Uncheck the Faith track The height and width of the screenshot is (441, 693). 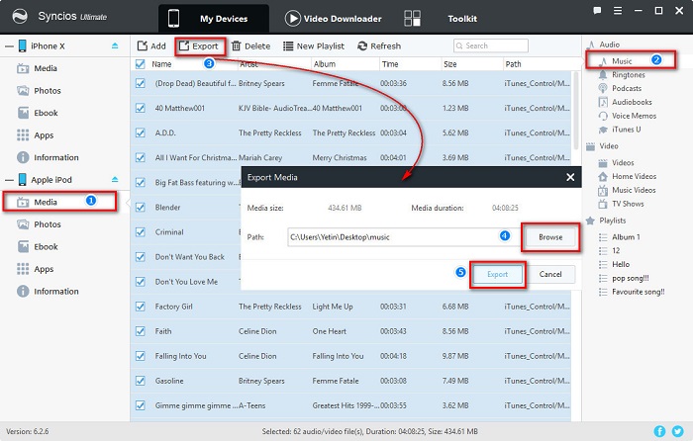point(141,330)
